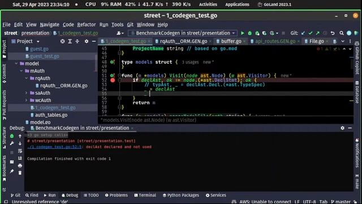362x204 pixels.
Task: Switch to the File.go editor tab
Action: click(x=316, y=41)
